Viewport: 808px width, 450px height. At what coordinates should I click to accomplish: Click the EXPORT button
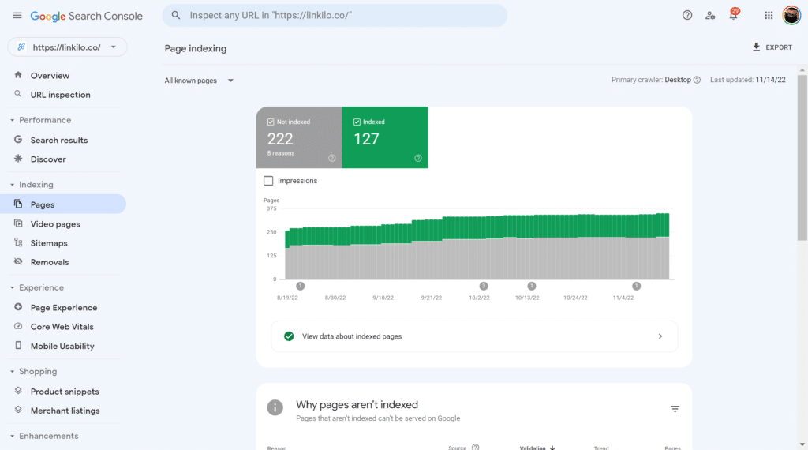point(772,47)
